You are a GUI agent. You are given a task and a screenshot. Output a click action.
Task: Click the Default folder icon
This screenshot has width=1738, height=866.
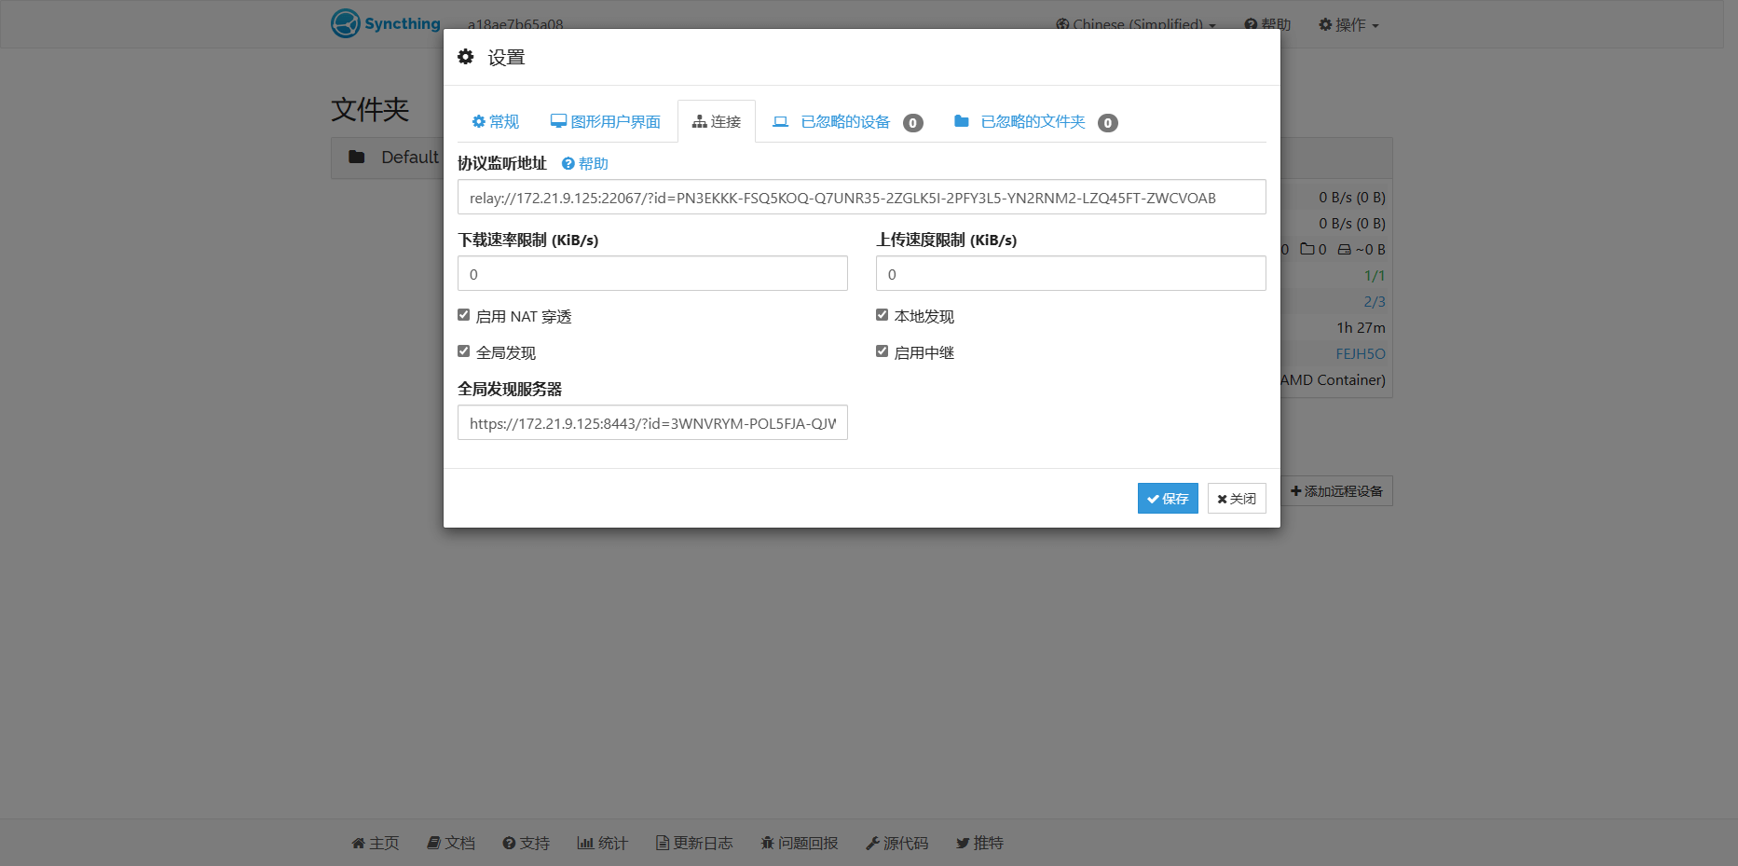point(357,157)
